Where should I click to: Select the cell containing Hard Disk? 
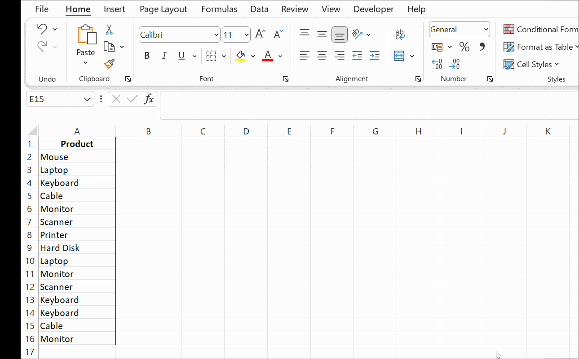(77, 247)
